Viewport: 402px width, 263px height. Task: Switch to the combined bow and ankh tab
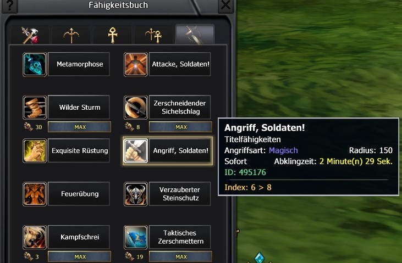click(153, 35)
